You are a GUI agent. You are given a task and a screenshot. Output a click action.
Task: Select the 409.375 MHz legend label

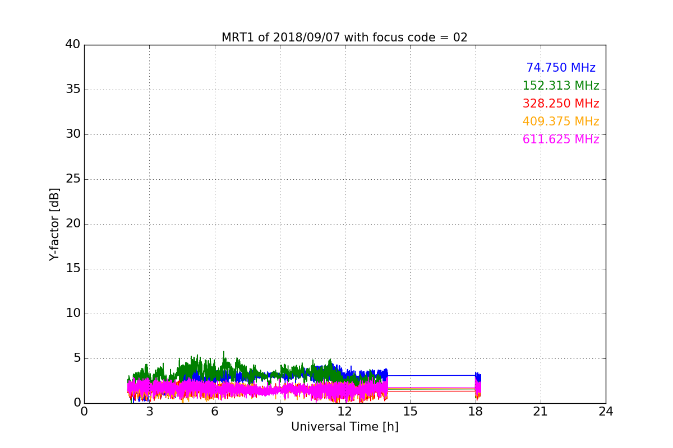(561, 122)
